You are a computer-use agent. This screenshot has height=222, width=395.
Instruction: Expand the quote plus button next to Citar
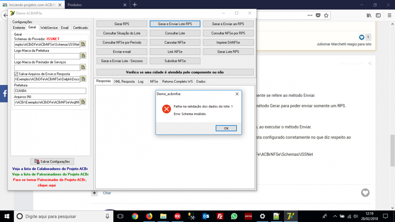click(x=94, y=193)
